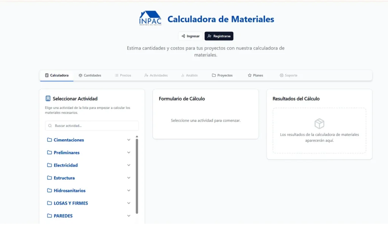
Task: Click the Electricidad folder icon
Action: tap(50, 165)
